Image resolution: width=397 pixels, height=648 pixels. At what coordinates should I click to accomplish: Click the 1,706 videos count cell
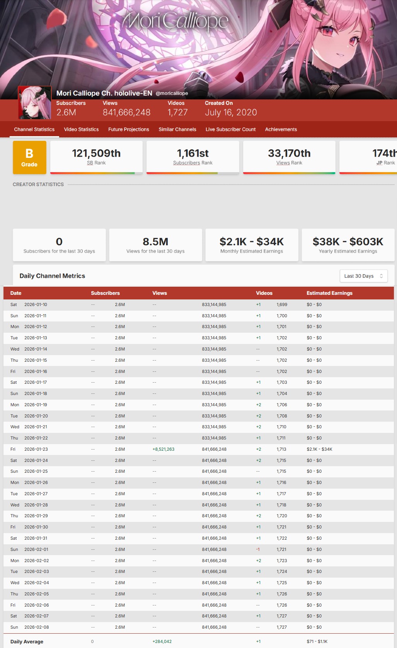tap(281, 405)
